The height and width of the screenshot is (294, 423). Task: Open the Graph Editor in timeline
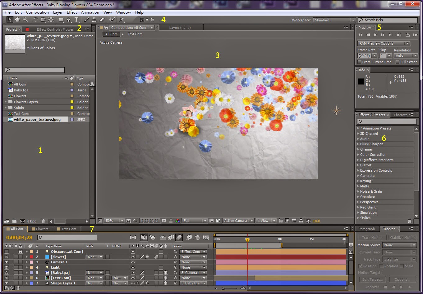206,237
